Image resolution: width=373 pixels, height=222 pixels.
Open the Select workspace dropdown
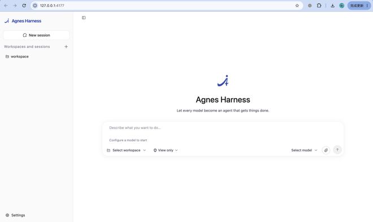[x=127, y=150]
